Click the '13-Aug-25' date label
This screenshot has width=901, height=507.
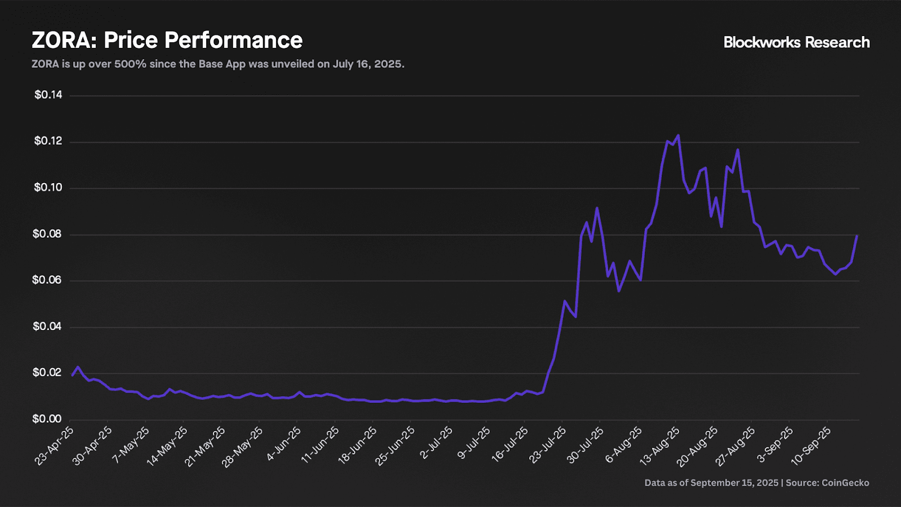click(659, 446)
